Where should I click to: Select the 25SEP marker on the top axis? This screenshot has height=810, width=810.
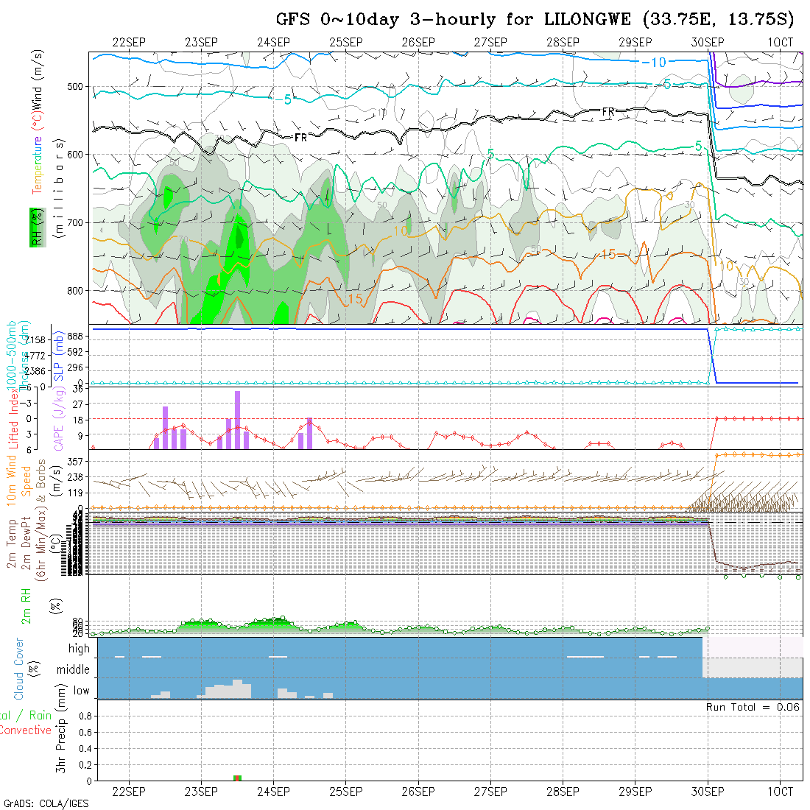click(x=345, y=43)
